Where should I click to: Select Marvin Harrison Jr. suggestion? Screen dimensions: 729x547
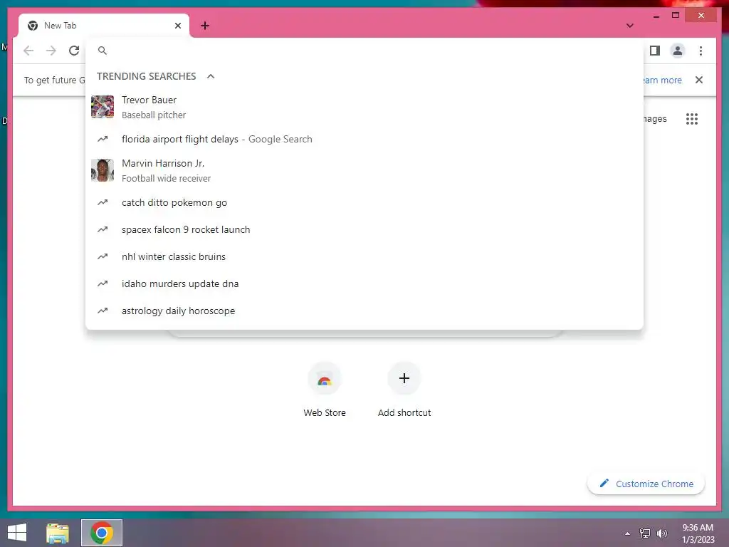point(364,170)
